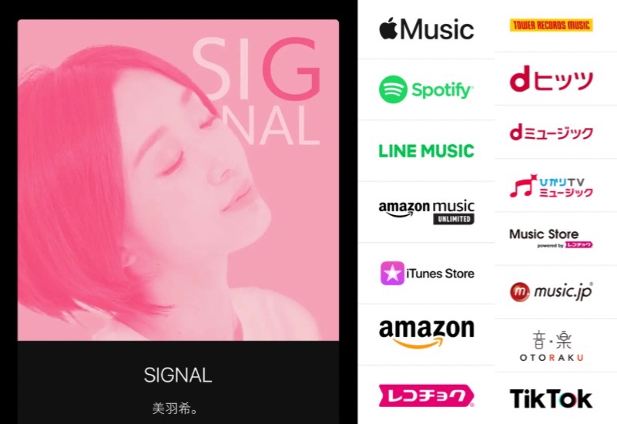Click the artist name 美羽希。
The height and width of the screenshot is (424, 617).
coord(175,409)
